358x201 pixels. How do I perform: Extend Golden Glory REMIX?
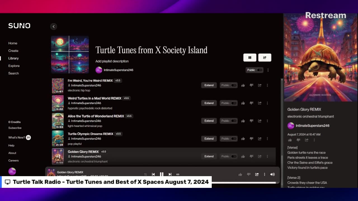click(209, 156)
